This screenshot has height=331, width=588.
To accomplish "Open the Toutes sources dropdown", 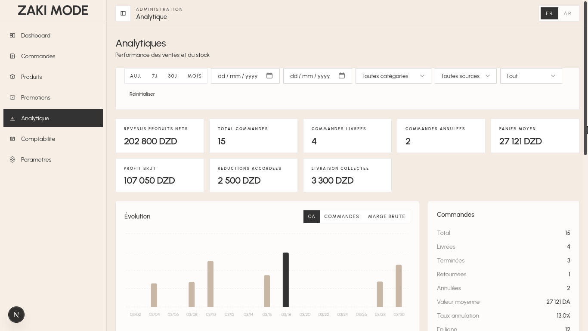I will coord(465,76).
